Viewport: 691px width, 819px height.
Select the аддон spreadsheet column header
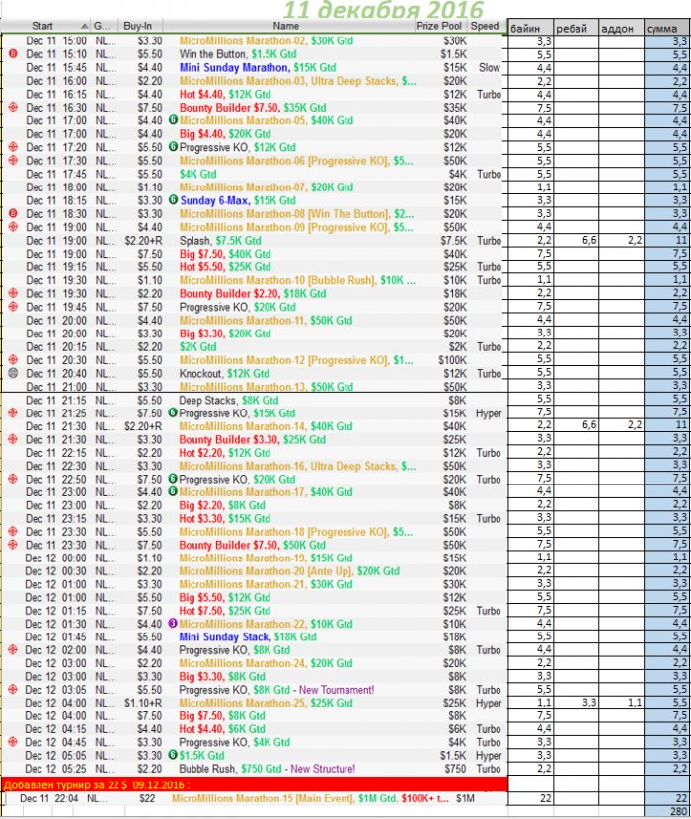(622, 29)
